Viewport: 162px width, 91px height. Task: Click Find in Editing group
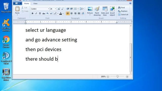point(121,8)
